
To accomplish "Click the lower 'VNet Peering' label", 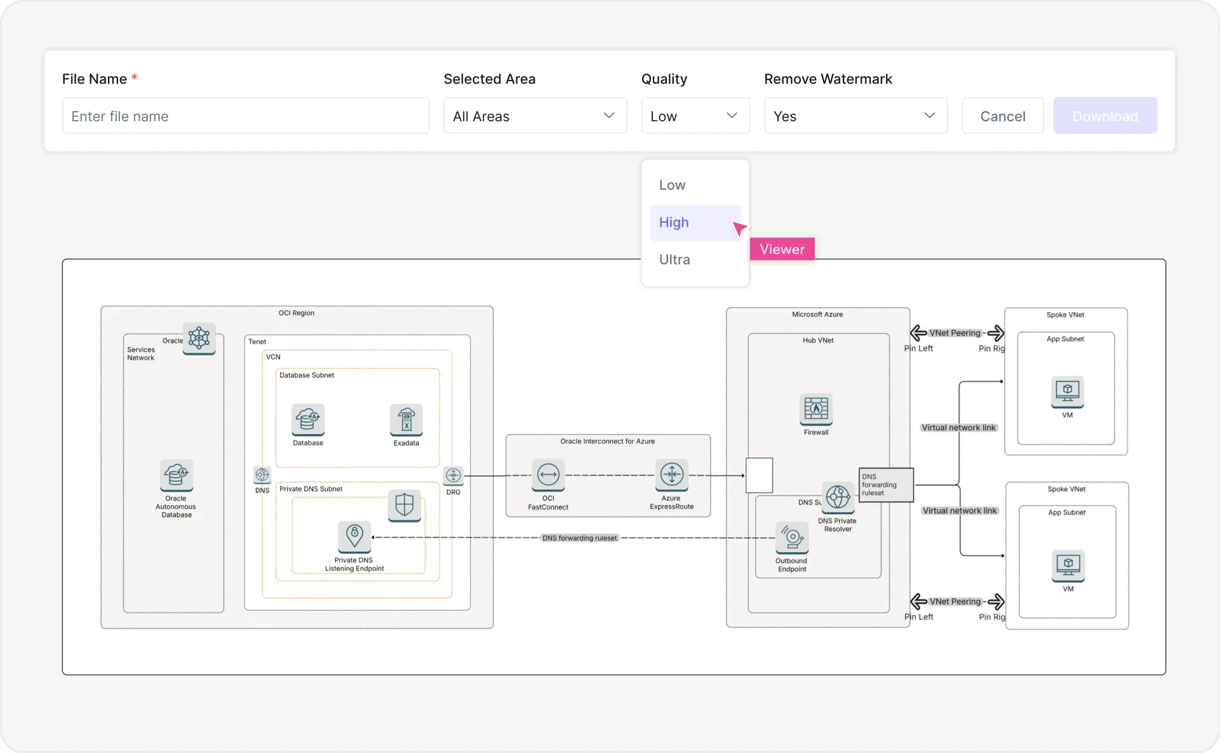I will (x=955, y=601).
